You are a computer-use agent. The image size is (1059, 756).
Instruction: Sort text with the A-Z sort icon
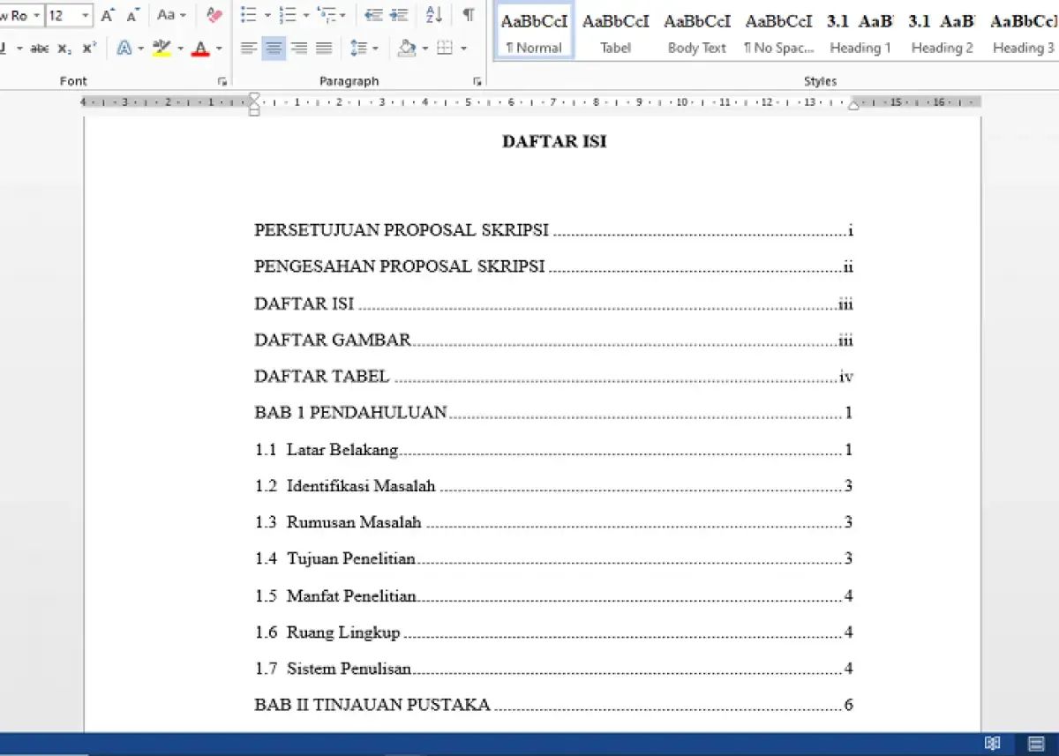coord(433,15)
